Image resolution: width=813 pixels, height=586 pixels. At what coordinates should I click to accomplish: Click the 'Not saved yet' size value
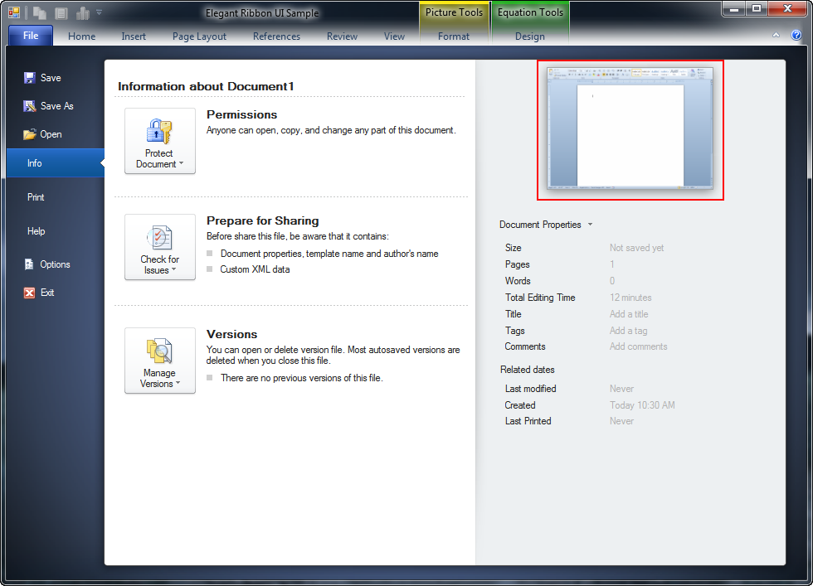click(637, 248)
